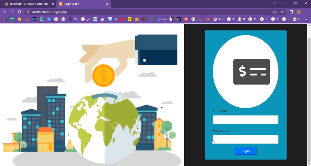Open the Google Analytics bar chart bookmark

[27, 19]
